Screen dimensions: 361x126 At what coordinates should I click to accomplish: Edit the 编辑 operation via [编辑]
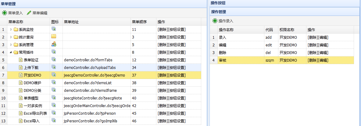323,45
